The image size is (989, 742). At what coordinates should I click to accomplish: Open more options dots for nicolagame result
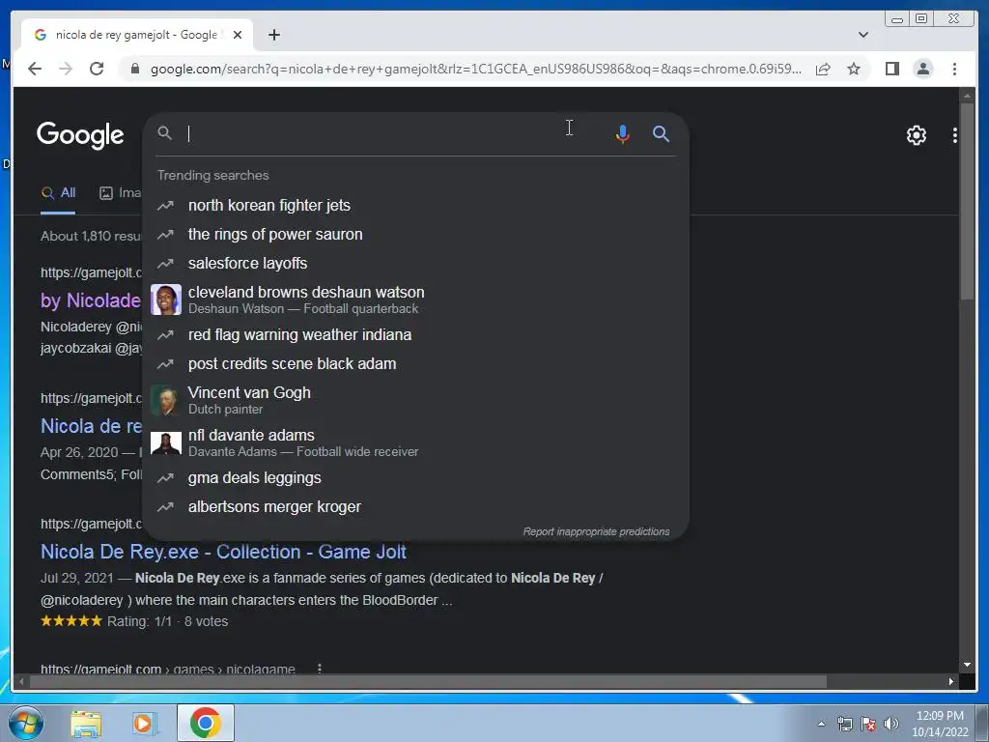point(320,669)
